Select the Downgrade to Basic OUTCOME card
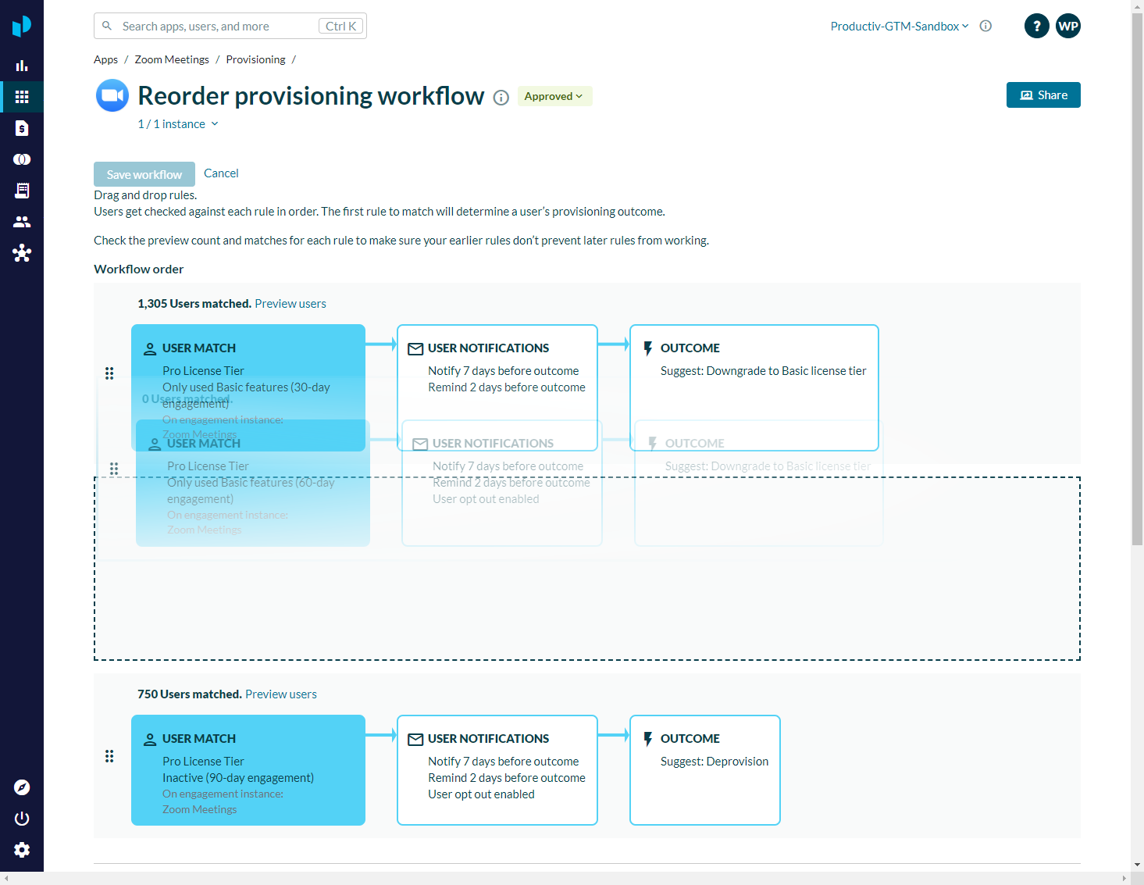Screen dimensions: 1144x885 (x=754, y=387)
